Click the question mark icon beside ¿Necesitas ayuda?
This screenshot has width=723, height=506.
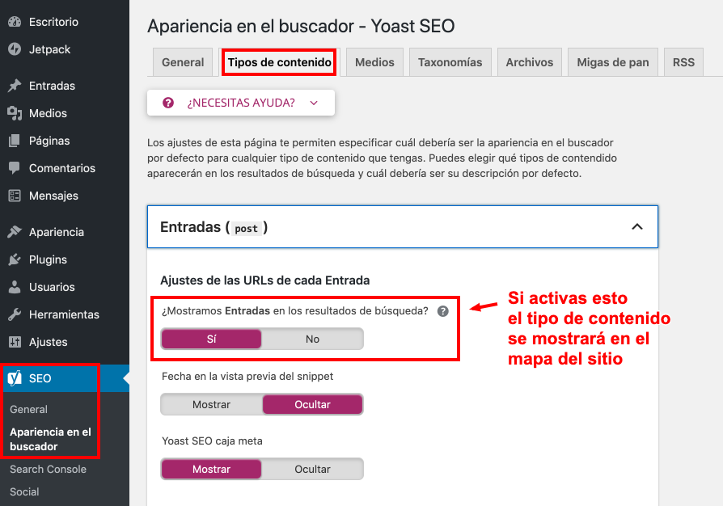pos(168,103)
